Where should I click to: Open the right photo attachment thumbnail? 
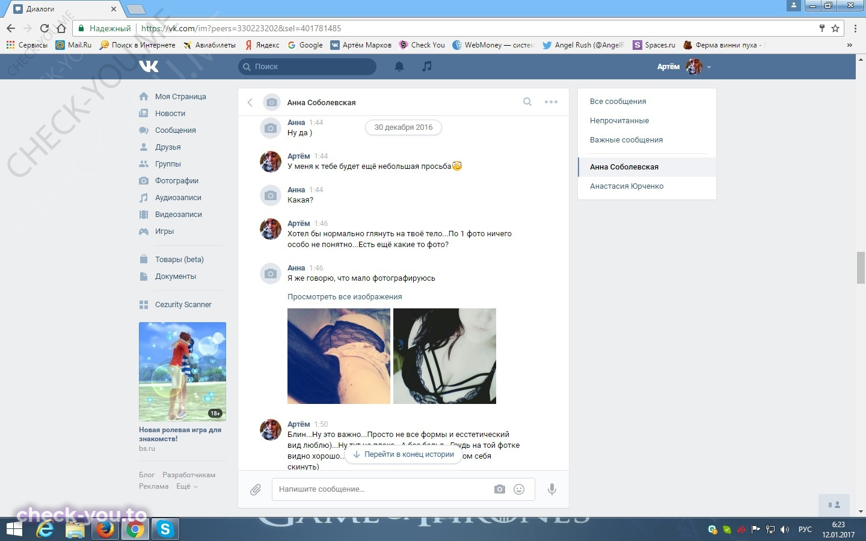(x=445, y=356)
